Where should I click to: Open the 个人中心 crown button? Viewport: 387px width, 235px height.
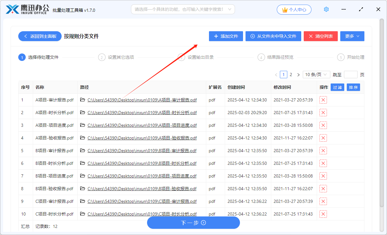[294, 10]
